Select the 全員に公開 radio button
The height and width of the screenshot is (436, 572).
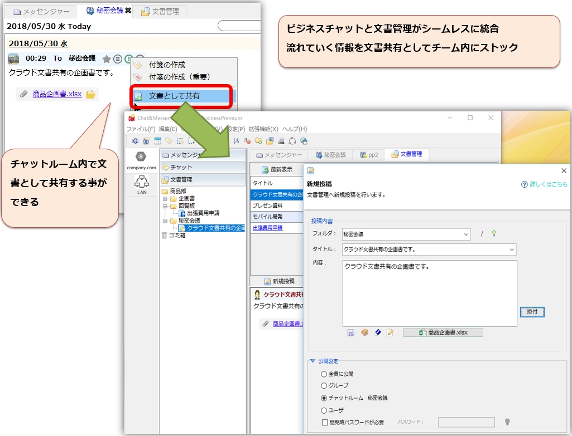click(x=324, y=374)
